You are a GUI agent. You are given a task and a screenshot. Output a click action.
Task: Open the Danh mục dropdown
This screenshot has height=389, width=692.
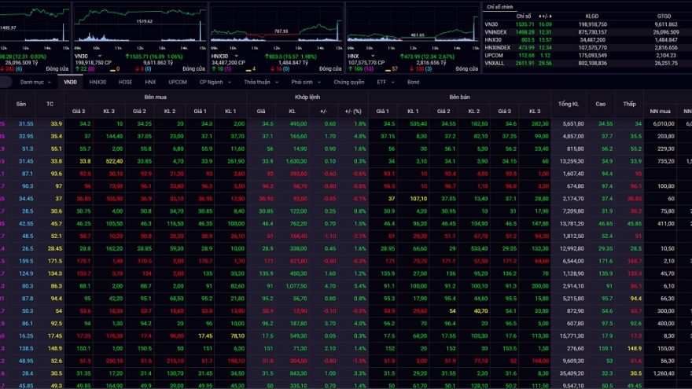point(34,82)
